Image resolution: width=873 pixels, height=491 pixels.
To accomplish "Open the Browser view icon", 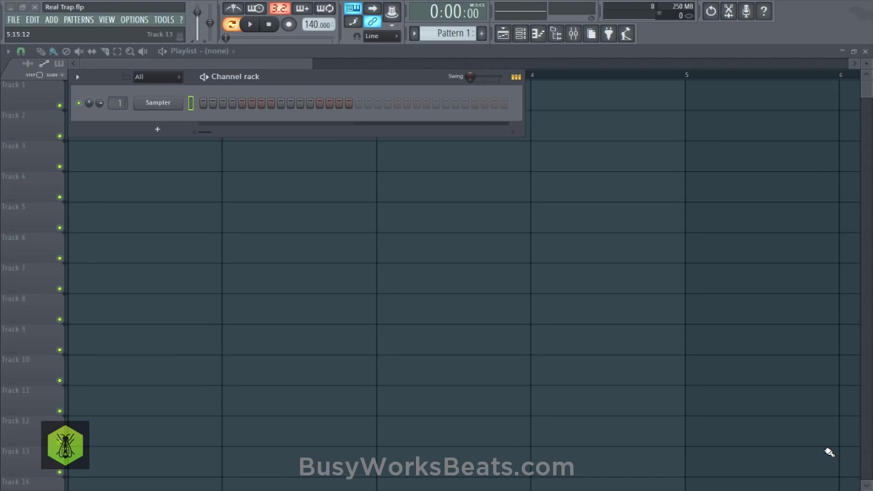I will pyautogui.click(x=556, y=33).
